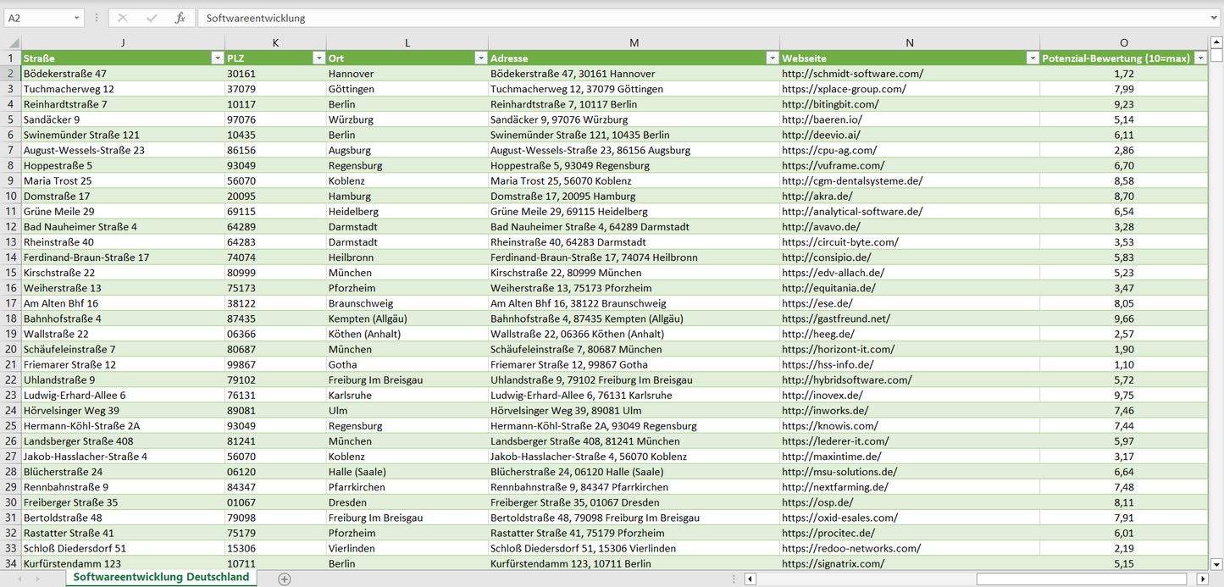Open the Potenzial-Bewertung filter dropdown
Screen dimensions: 1224x587
pos(1200,58)
